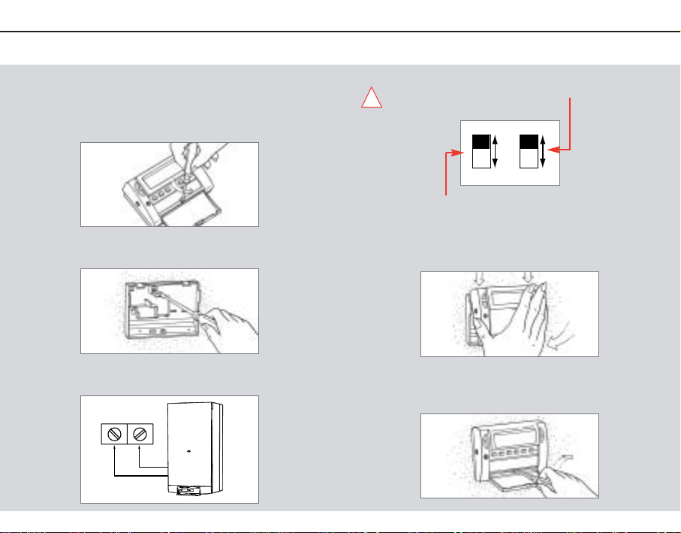Open the hands pressing thermostat onto wall illustration
Image resolution: width=681 pixels, height=533 pixels.
(510, 314)
